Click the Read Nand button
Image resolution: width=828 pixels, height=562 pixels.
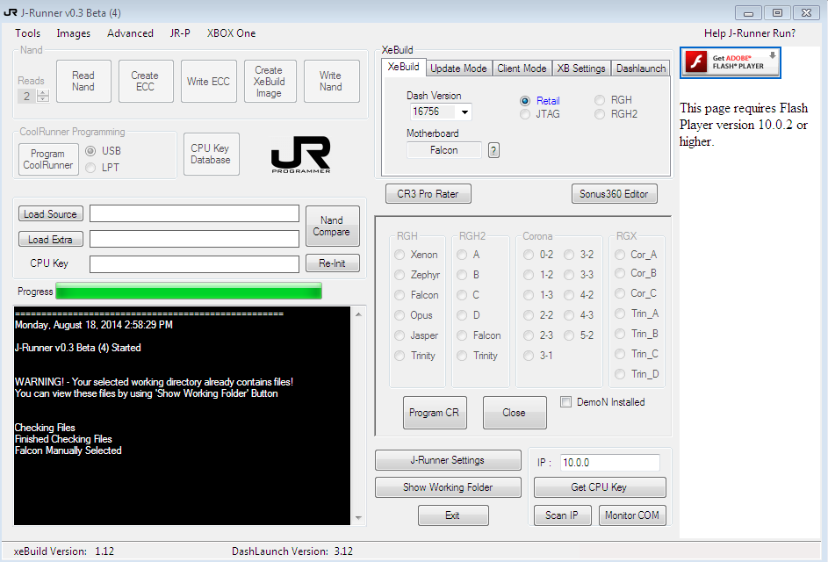(x=83, y=82)
